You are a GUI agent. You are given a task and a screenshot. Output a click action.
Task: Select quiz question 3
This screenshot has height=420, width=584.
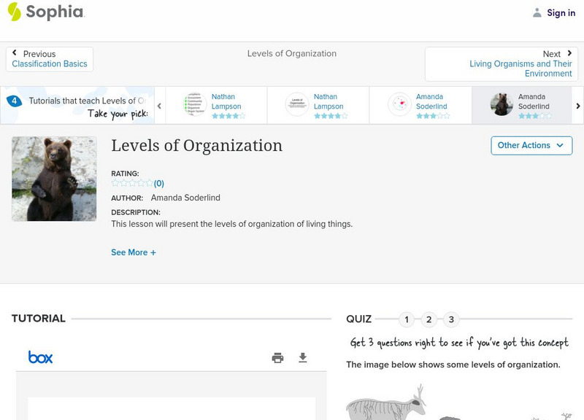click(451, 319)
